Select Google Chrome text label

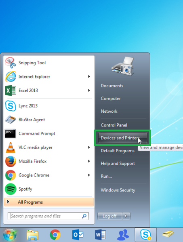[x=34, y=175]
